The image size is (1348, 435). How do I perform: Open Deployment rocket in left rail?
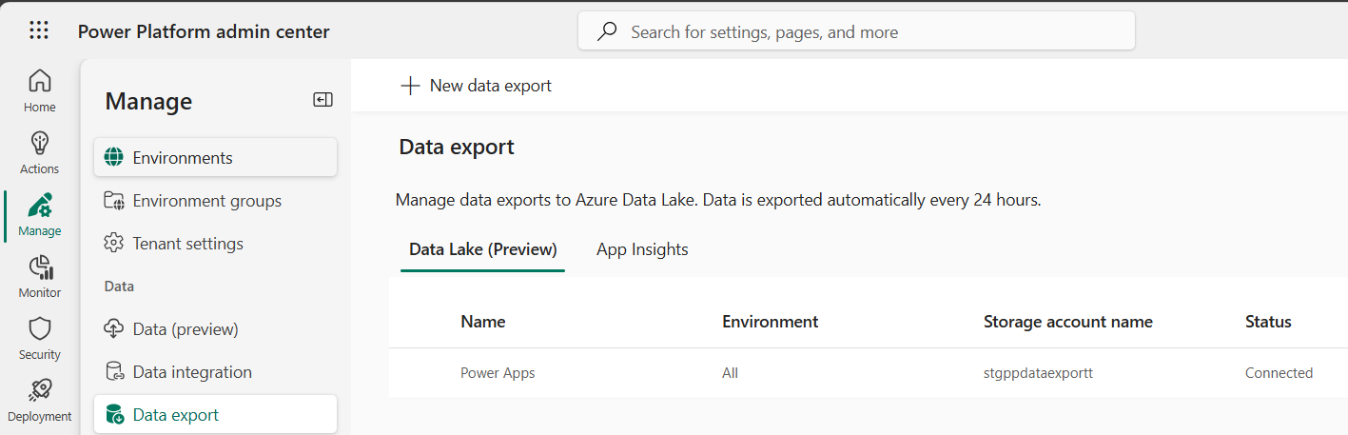(39, 401)
